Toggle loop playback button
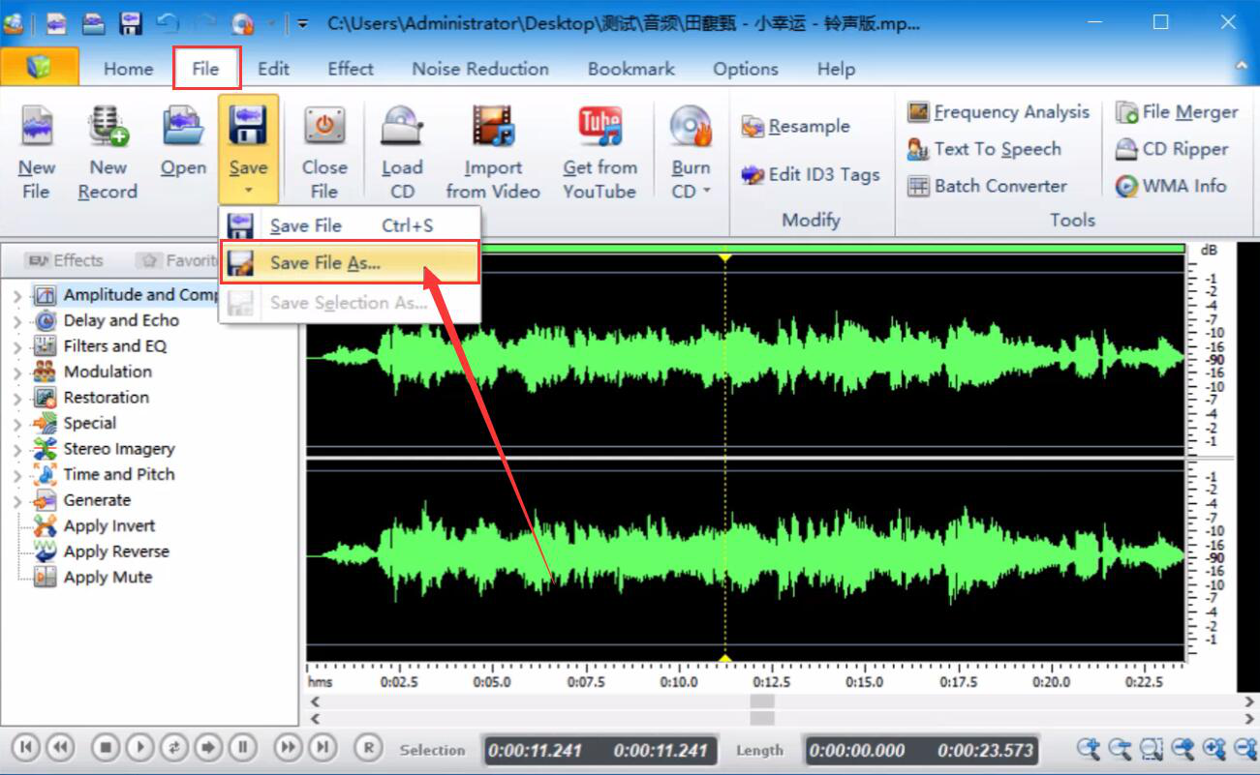 coord(174,747)
